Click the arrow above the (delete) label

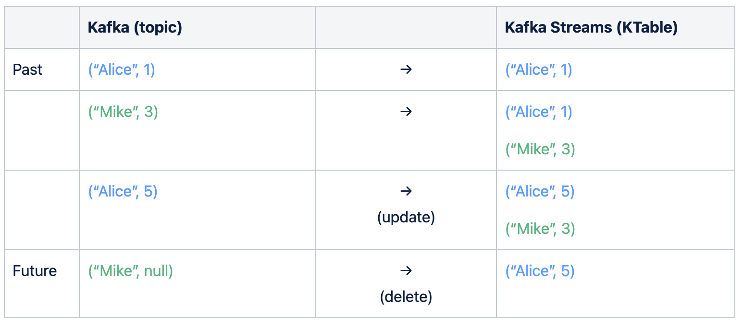(406, 271)
